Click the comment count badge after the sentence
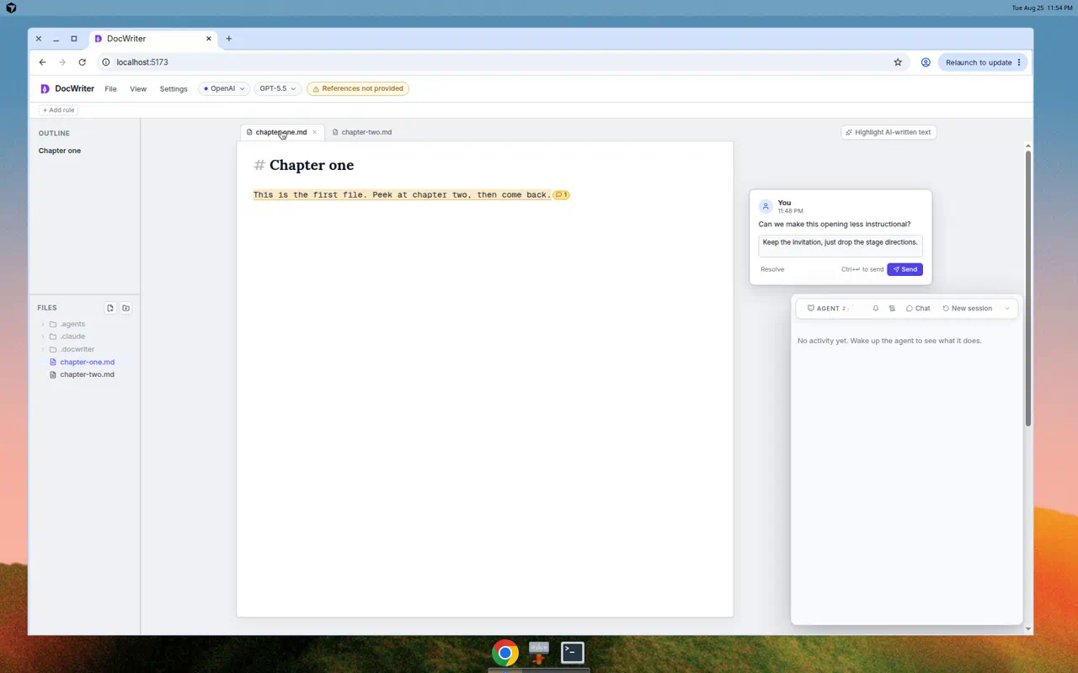This screenshot has width=1078, height=673. pyautogui.click(x=562, y=195)
